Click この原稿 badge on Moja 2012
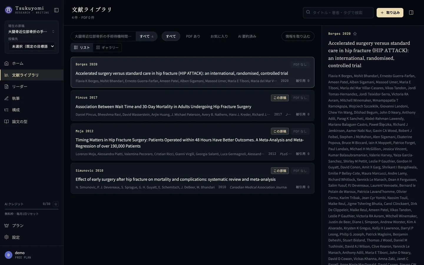The width and height of the screenshot is (424, 265). (280, 131)
